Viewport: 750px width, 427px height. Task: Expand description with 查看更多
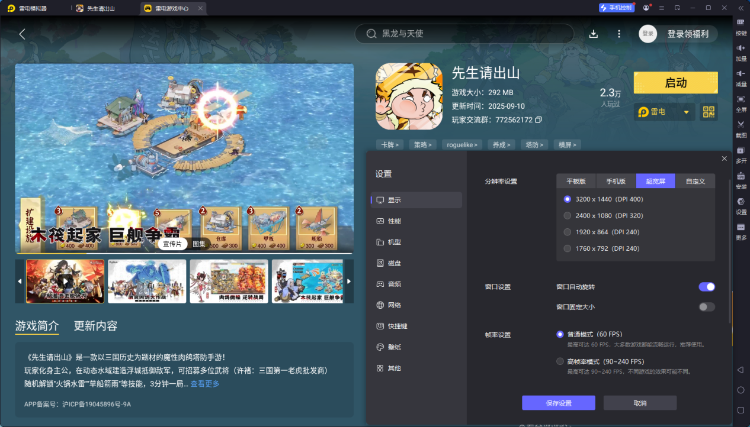pos(205,384)
